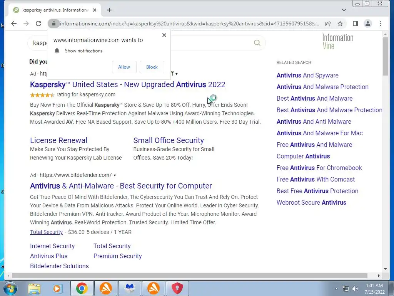
Task: Open the Premium Security sitelink
Action: (118, 256)
